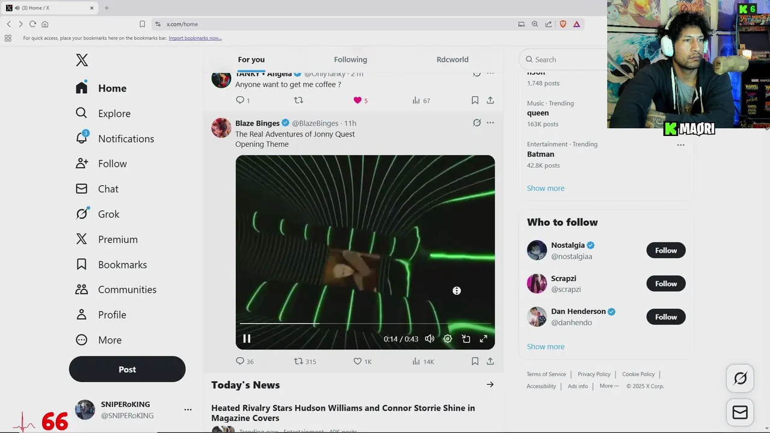Reply to Blaze Binges post with 36 replies
Screen dimensions: 770x433
click(244, 361)
